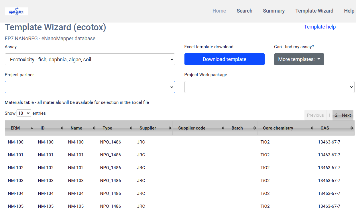The width and height of the screenshot is (356, 212).
Task: Open the Project partner dropdown
Action: pyautogui.click(x=90, y=87)
